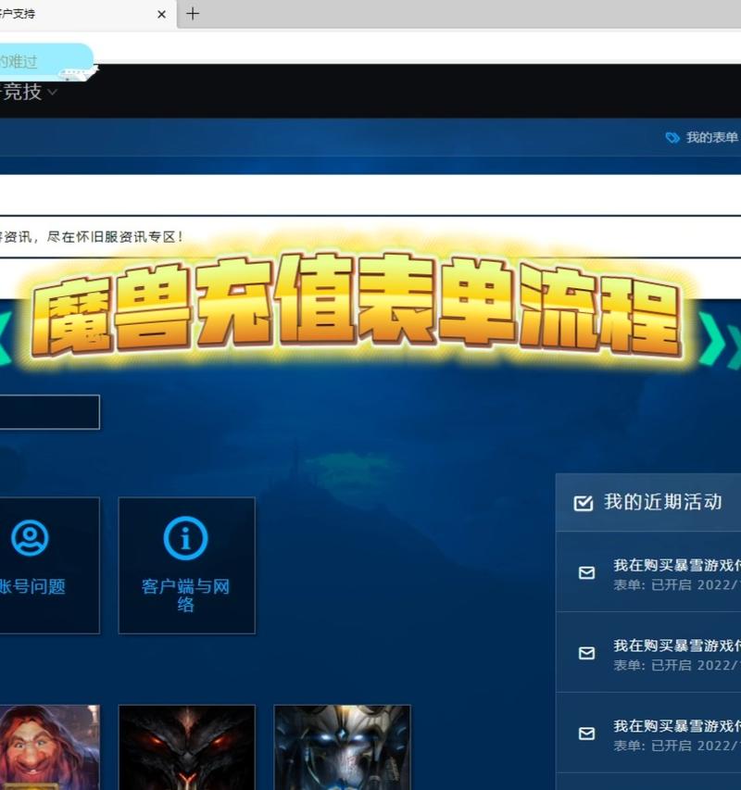Open the 客户端与网络 category card

click(186, 565)
